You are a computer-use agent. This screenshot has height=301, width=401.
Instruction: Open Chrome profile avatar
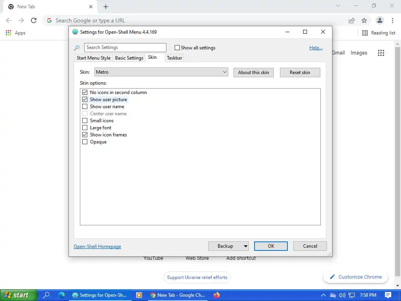(x=380, y=20)
